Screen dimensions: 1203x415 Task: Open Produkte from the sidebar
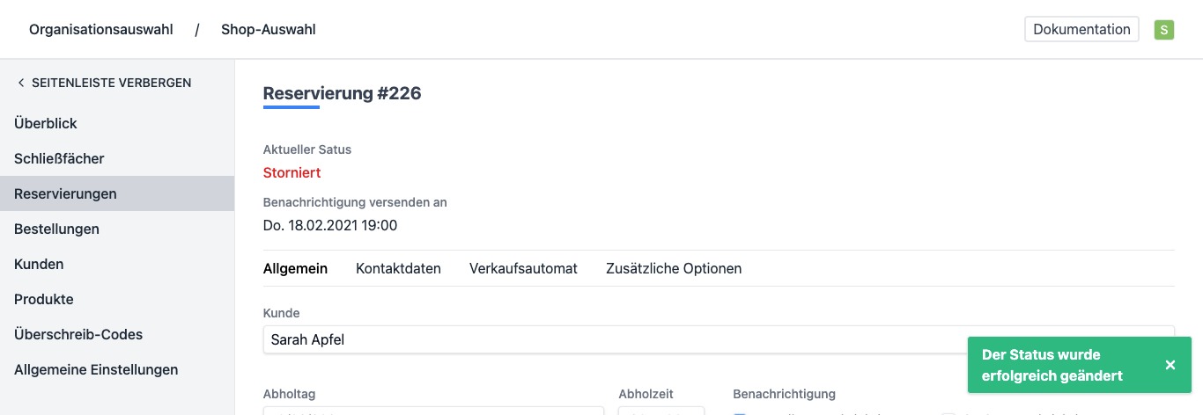point(43,299)
